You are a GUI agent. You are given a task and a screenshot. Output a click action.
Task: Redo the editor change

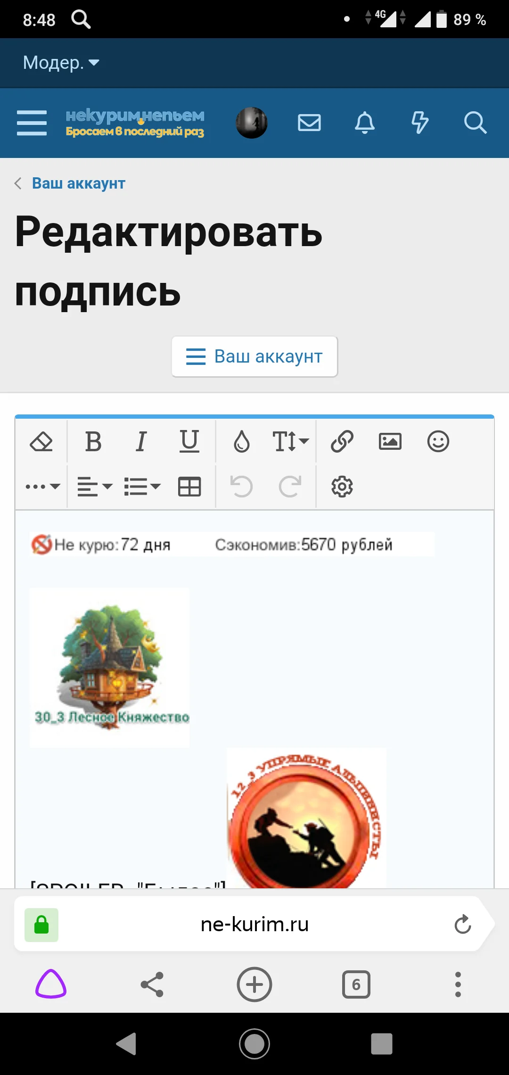click(x=290, y=487)
